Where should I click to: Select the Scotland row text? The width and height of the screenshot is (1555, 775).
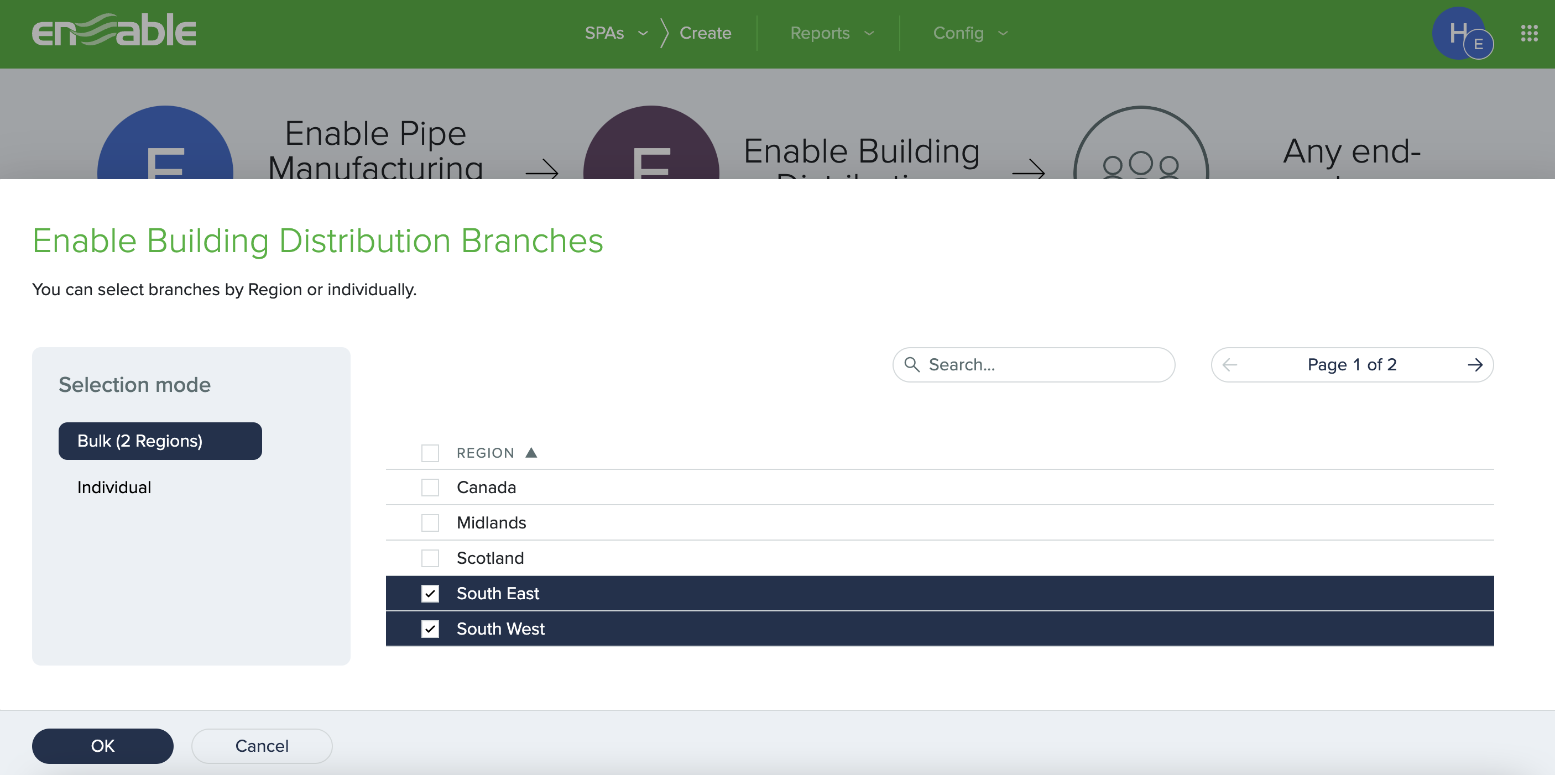point(490,558)
